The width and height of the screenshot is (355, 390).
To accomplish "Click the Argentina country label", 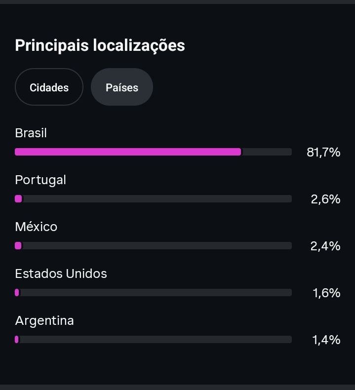I will tap(44, 320).
